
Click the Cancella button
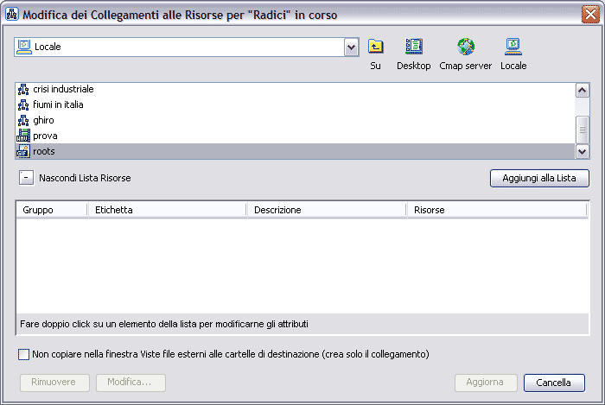pos(553,383)
